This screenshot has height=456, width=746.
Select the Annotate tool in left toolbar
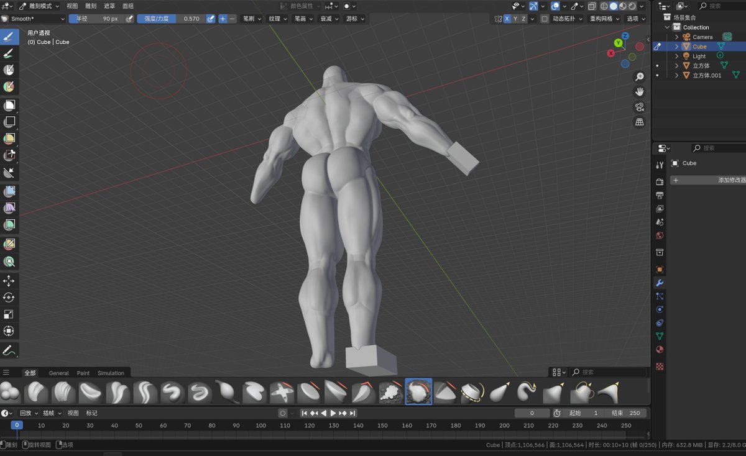(9, 350)
